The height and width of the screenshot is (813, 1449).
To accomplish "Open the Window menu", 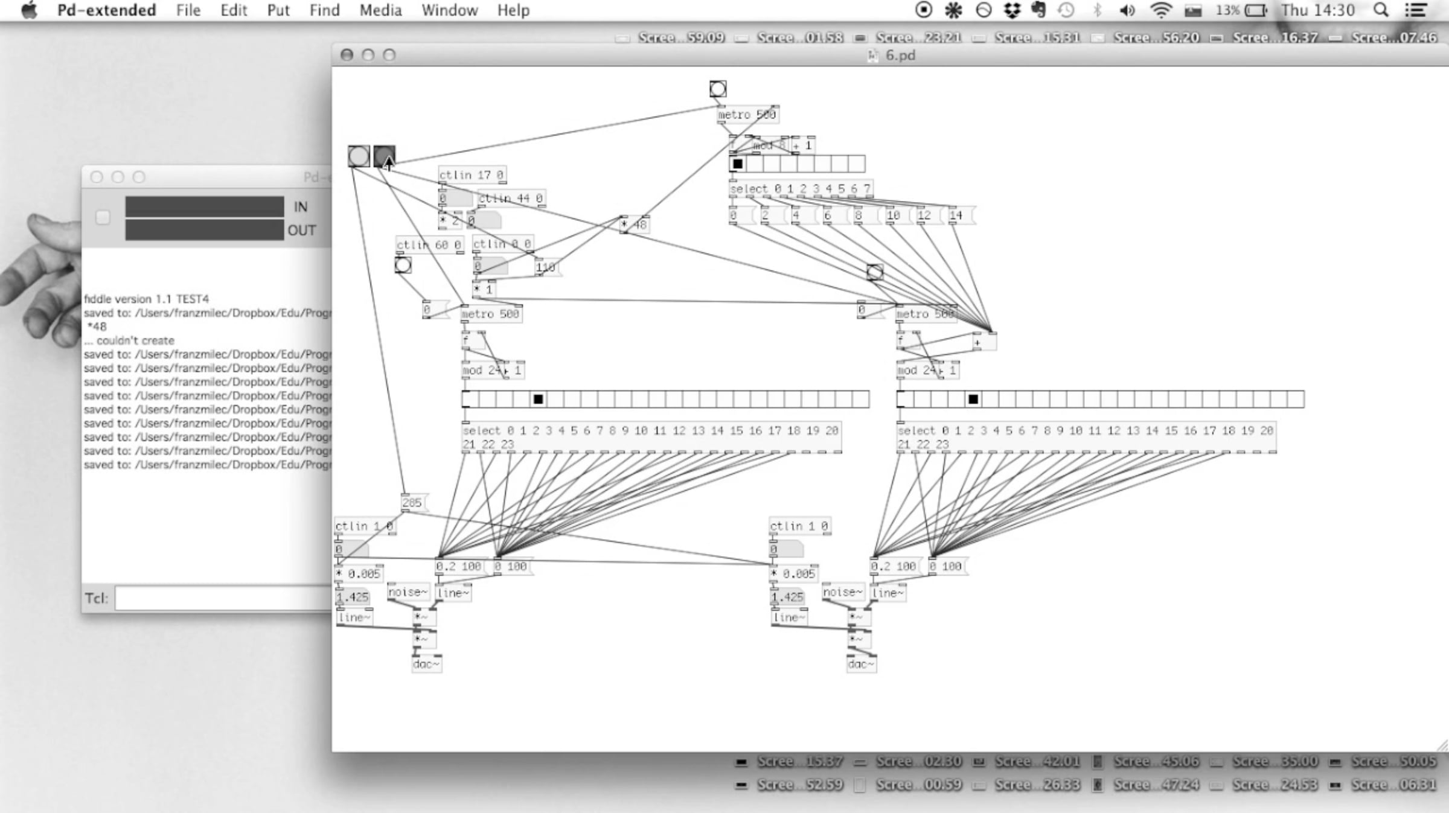I will pos(449,10).
